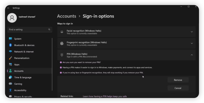Click the search magnifier icon
Image resolution: width=204 pixels, height=103 pixels.
click(x=49, y=30)
